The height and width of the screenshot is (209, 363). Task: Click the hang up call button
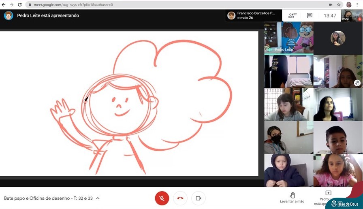point(180,198)
